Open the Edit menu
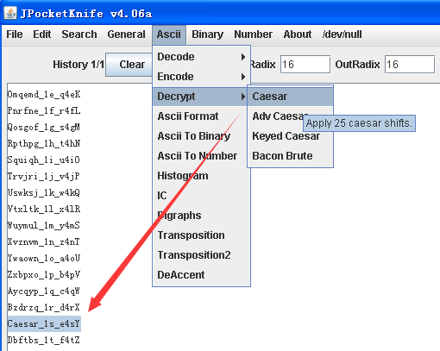 [x=42, y=34]
